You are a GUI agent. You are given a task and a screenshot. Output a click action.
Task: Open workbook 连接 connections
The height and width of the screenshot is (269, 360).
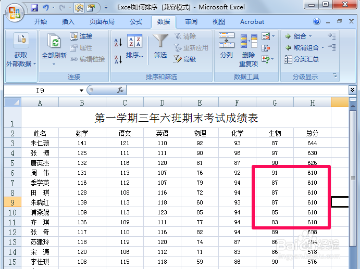(x=81, y=36)
